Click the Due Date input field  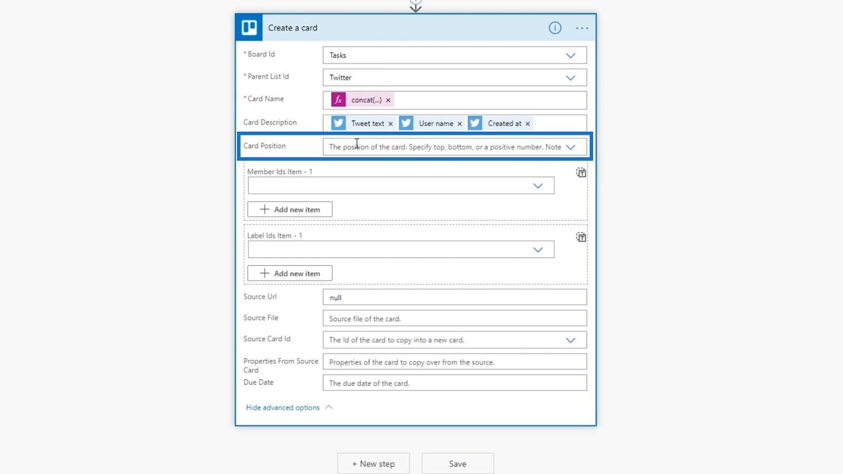(x=455, y=383)
